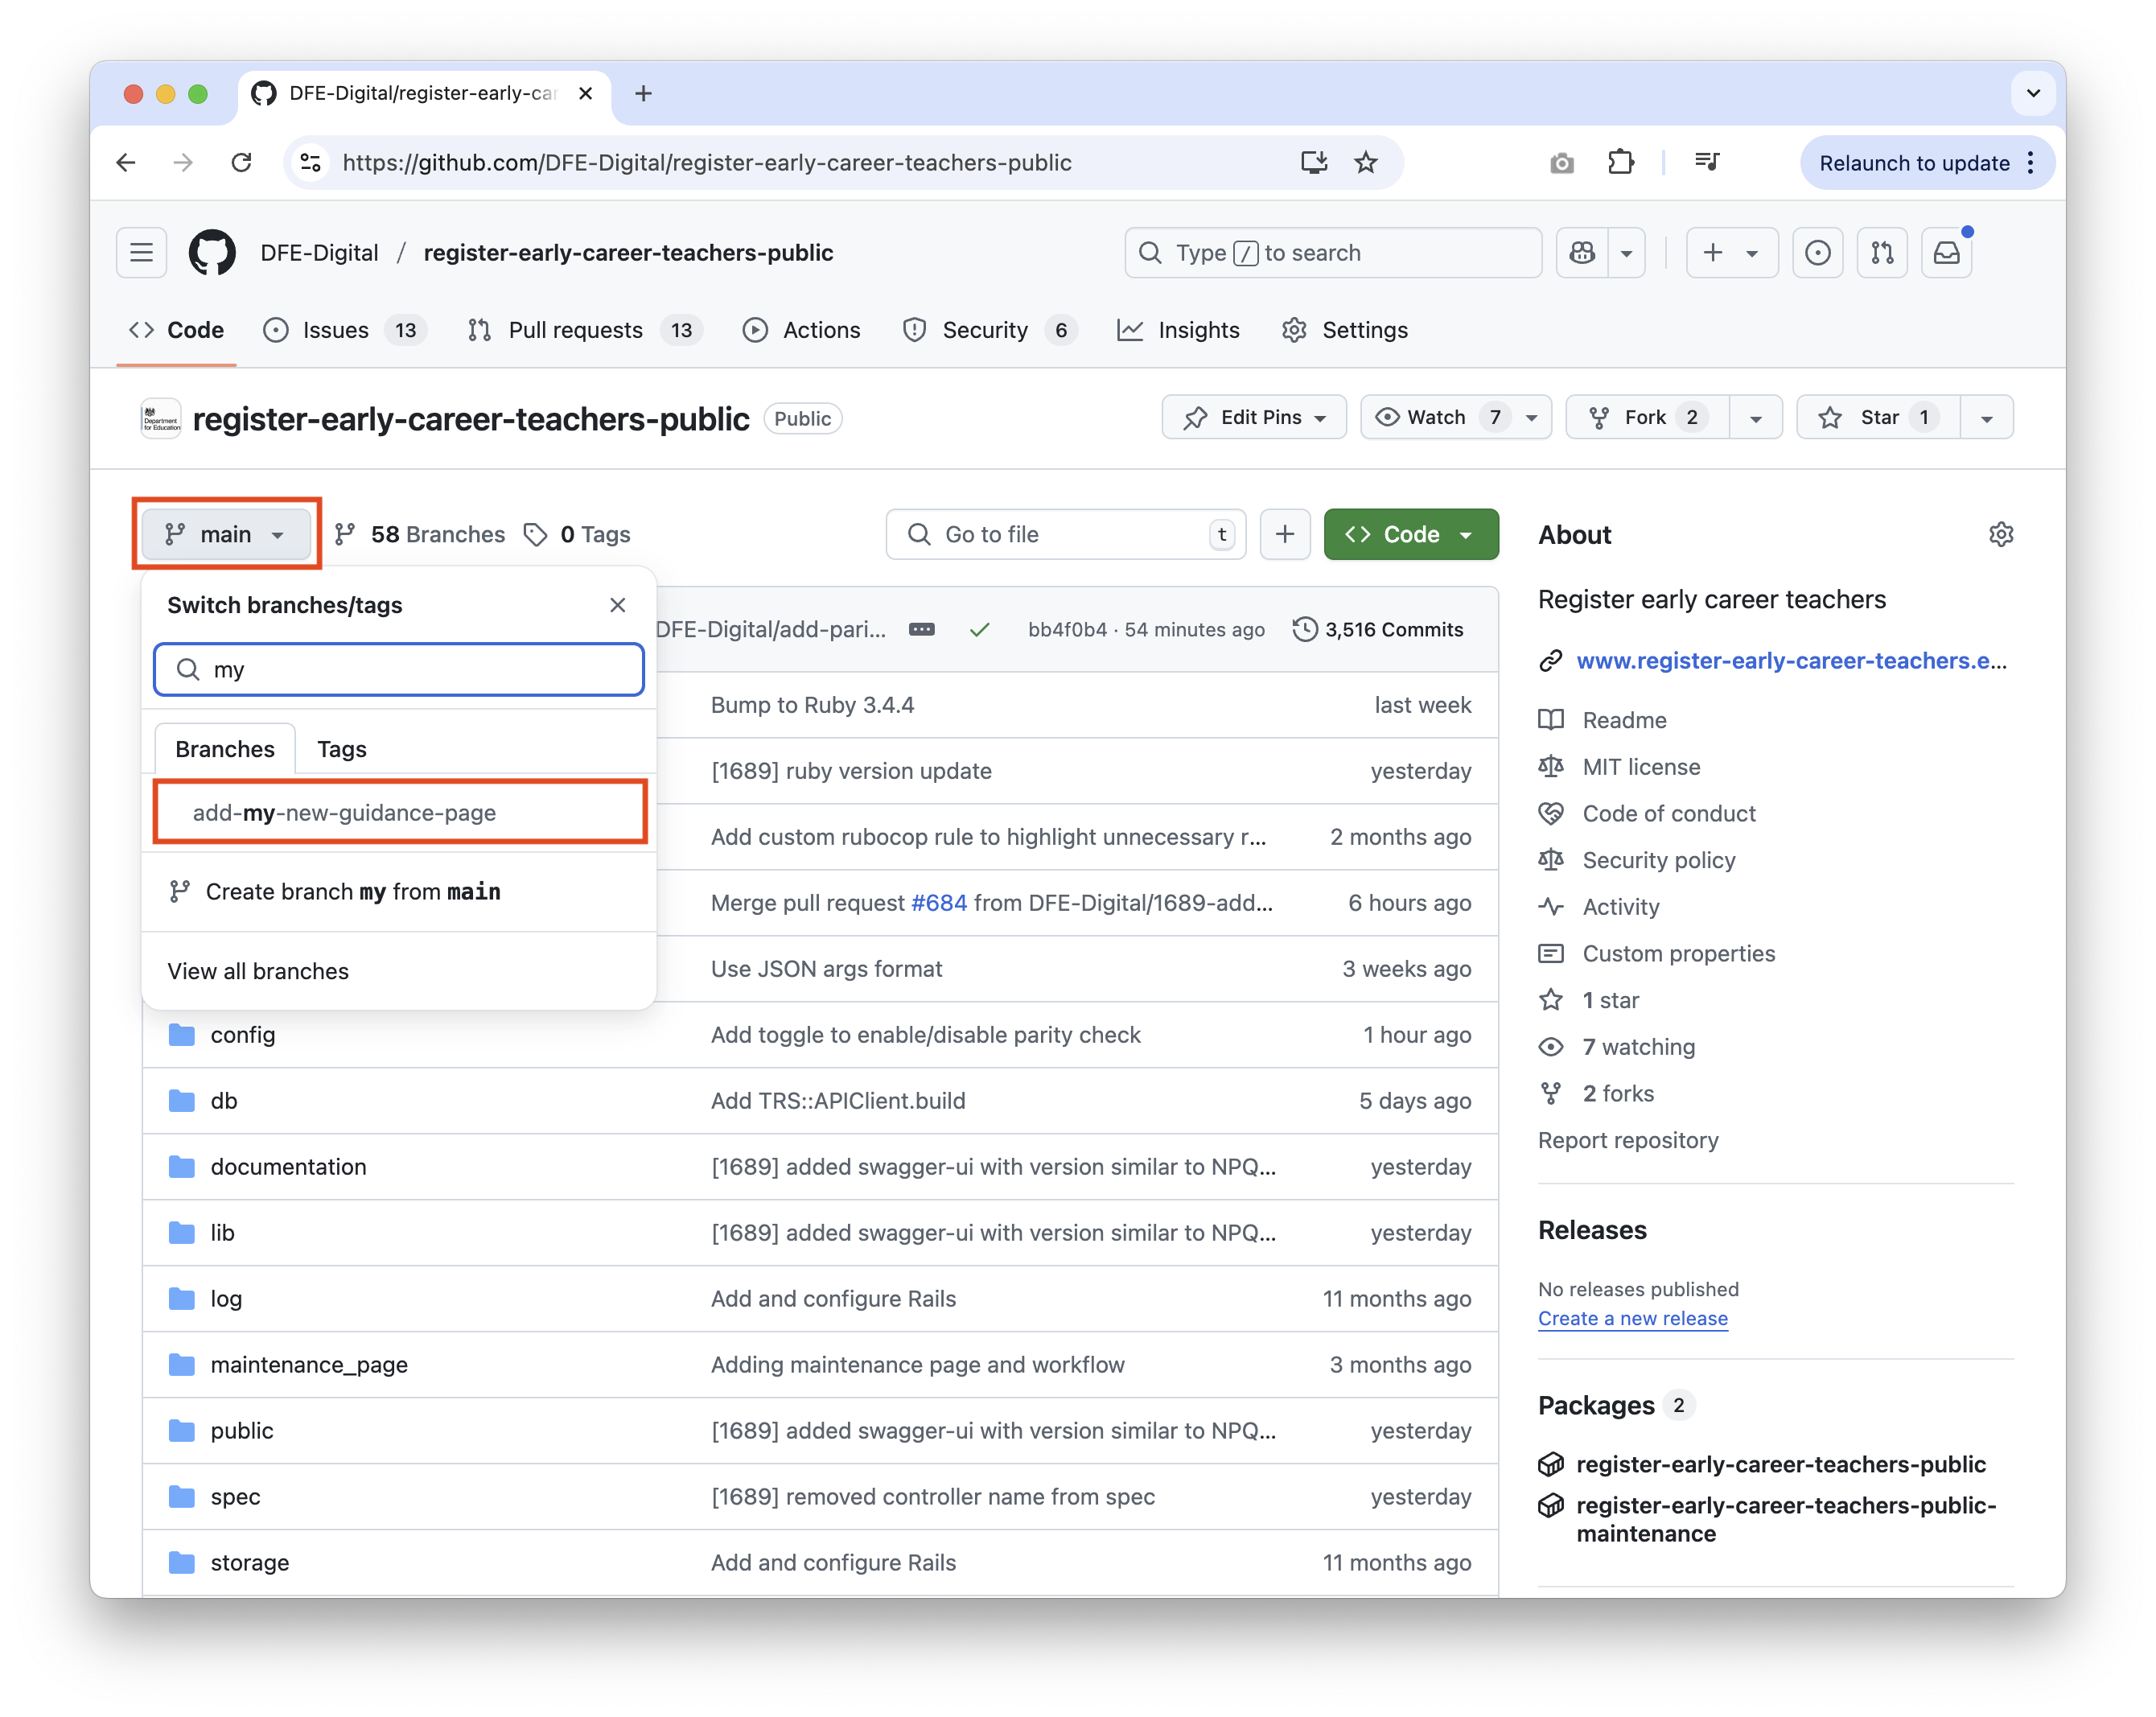Expand the Copilot dropdown arrow
This screenshot has height=1717, width=2156.
coord(1626,252)
